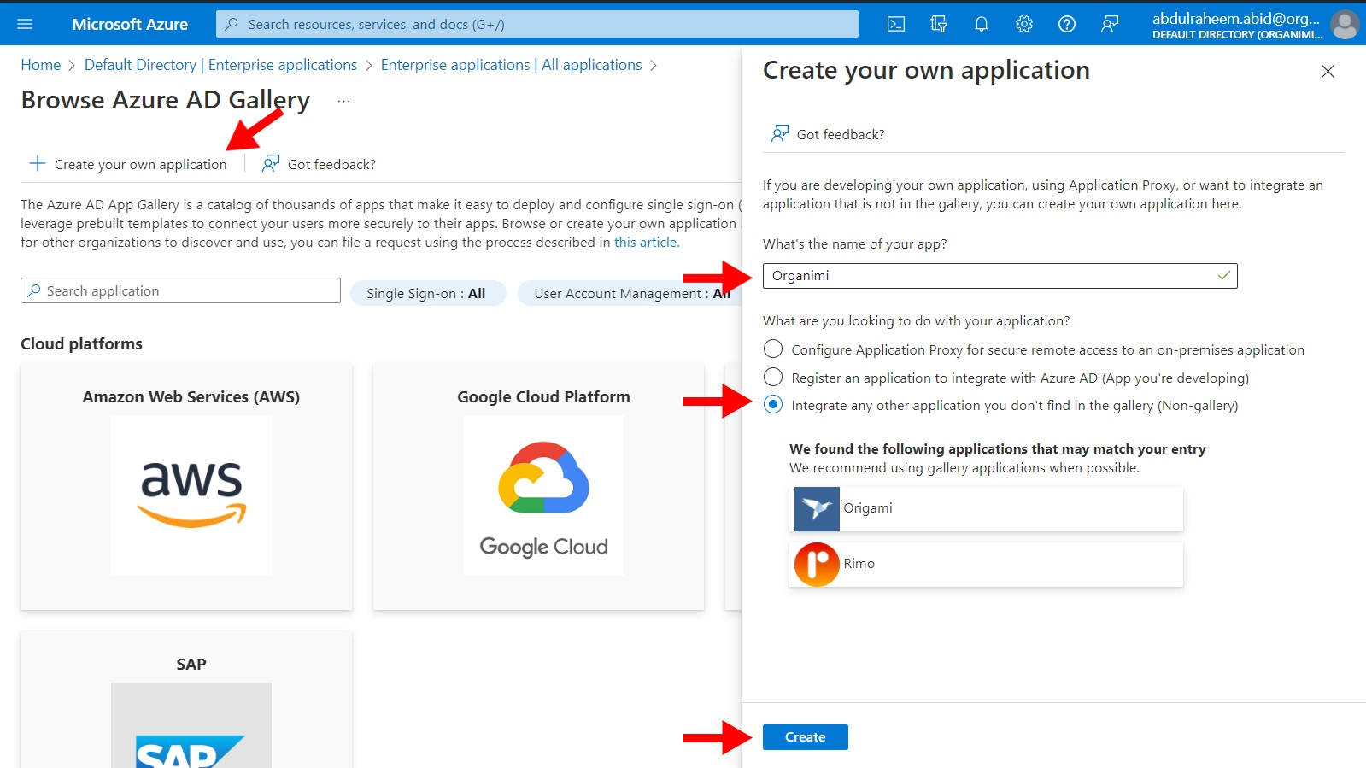This screenshot has height=768, width=1366.
Task: Click Create your own application toolbar button
Action: tap(128, 164)
